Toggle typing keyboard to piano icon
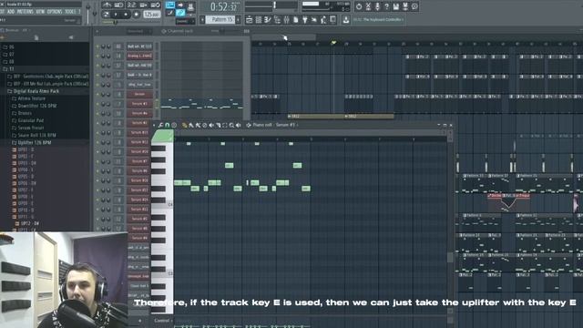This screenshot has width=583, height=328. (x=170, y=5)
